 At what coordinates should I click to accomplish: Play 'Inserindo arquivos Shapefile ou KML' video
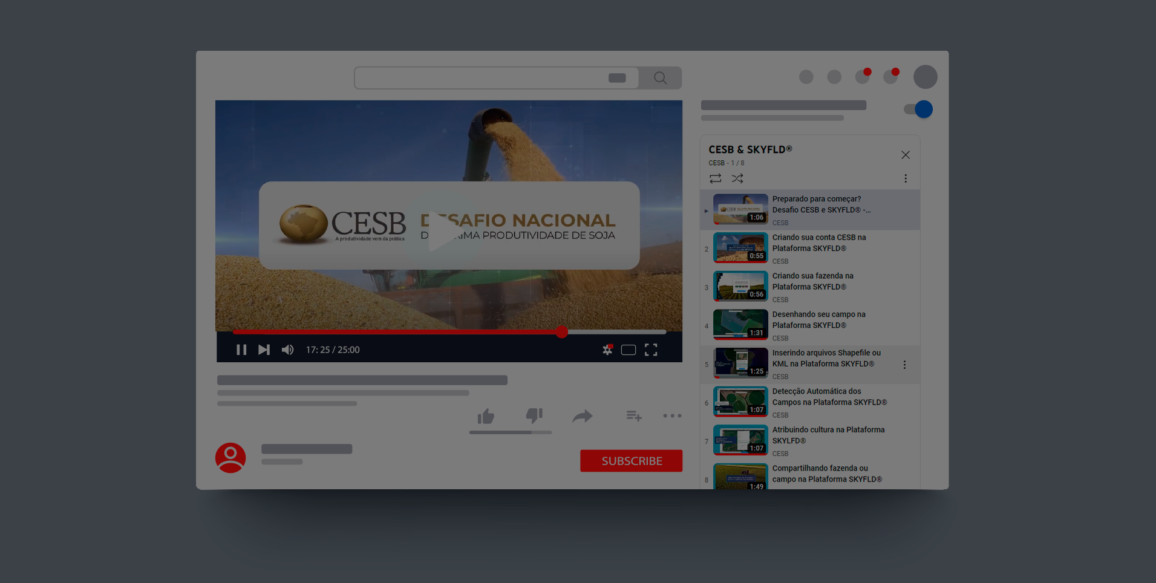tap(810, 365)
